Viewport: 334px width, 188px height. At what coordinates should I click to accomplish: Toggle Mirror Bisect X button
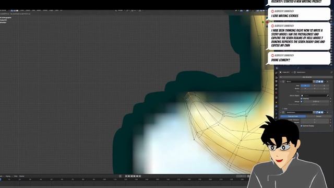click(305, 89)
